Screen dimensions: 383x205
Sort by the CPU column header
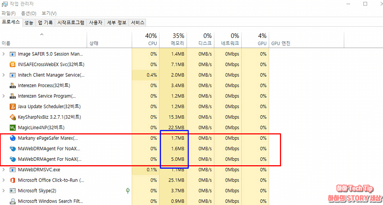[146, 40]
